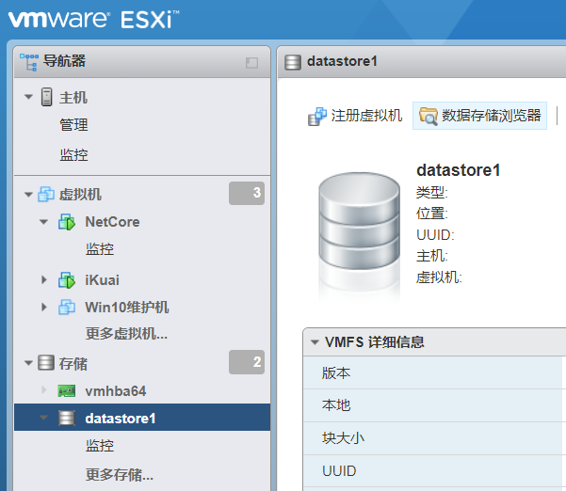The image size is (566, 491).
Task: Open 管理 under host
Action: click(73, 125)
